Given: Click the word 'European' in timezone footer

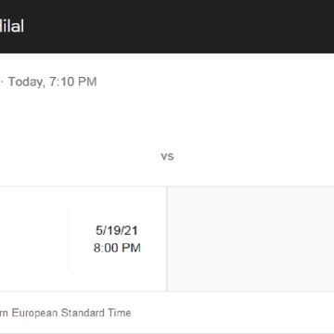Looking at the screenshot, I should (x=34, y=313).
